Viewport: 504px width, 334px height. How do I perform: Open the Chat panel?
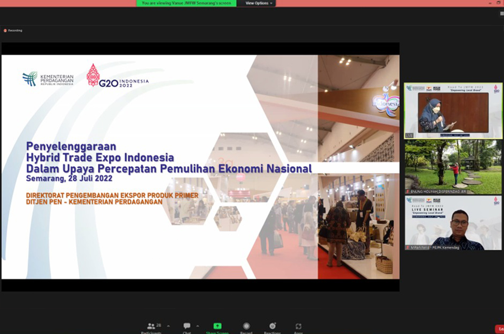coord(187,327)
